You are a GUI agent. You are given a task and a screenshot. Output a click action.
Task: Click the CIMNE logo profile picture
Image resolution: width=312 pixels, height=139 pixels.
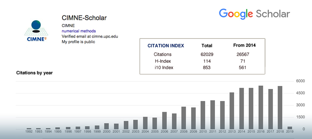pos(36,31)
